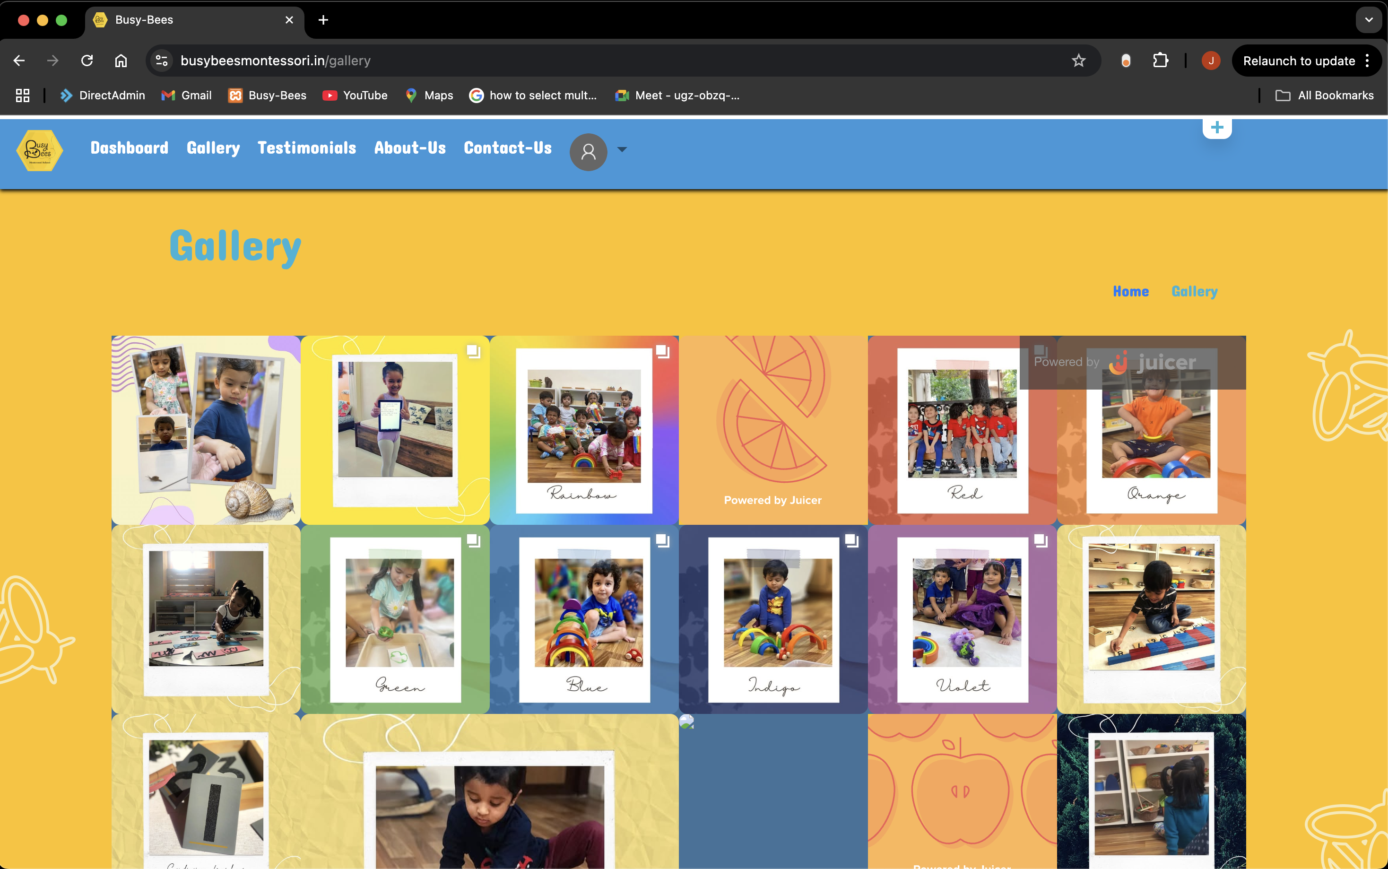Viewport: 1388px width, 869px height.
Task: Click the user account avatar icon
Action: click(x=588, y=152)
